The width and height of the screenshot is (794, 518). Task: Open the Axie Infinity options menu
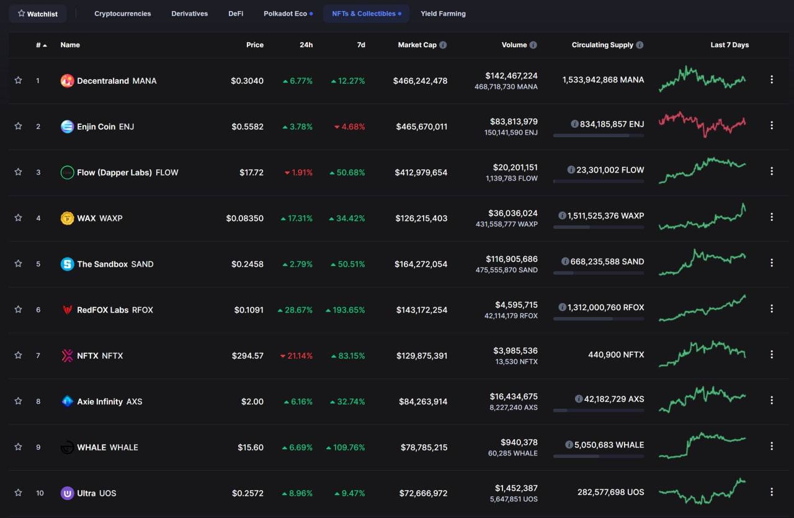pos(772,400)
